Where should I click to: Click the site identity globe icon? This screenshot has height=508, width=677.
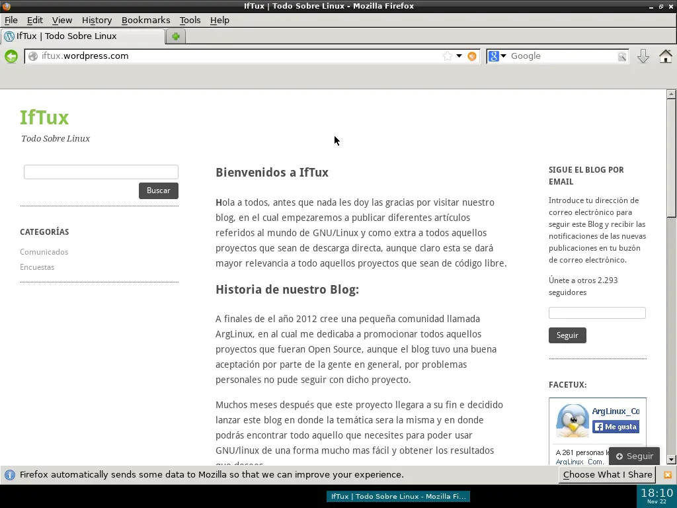(33, 56)
